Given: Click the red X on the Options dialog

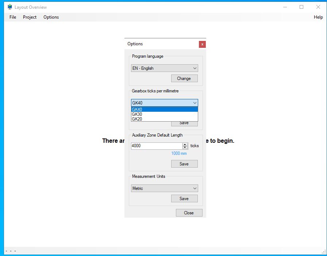Looking at the screenshot, I should (203, 44).
